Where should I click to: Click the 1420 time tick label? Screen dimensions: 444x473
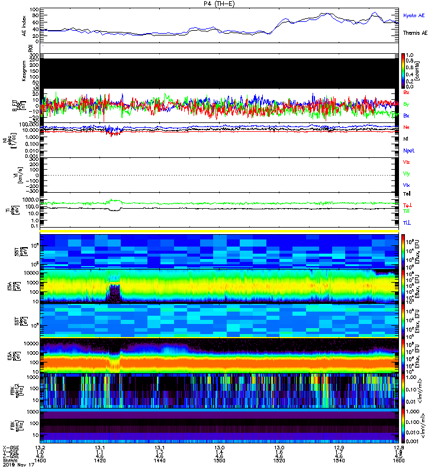[x=99, y=461]
